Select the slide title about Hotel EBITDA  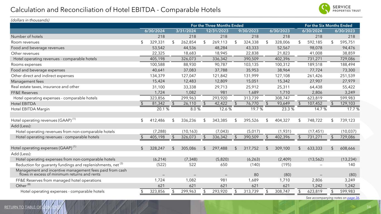[116, 10]
